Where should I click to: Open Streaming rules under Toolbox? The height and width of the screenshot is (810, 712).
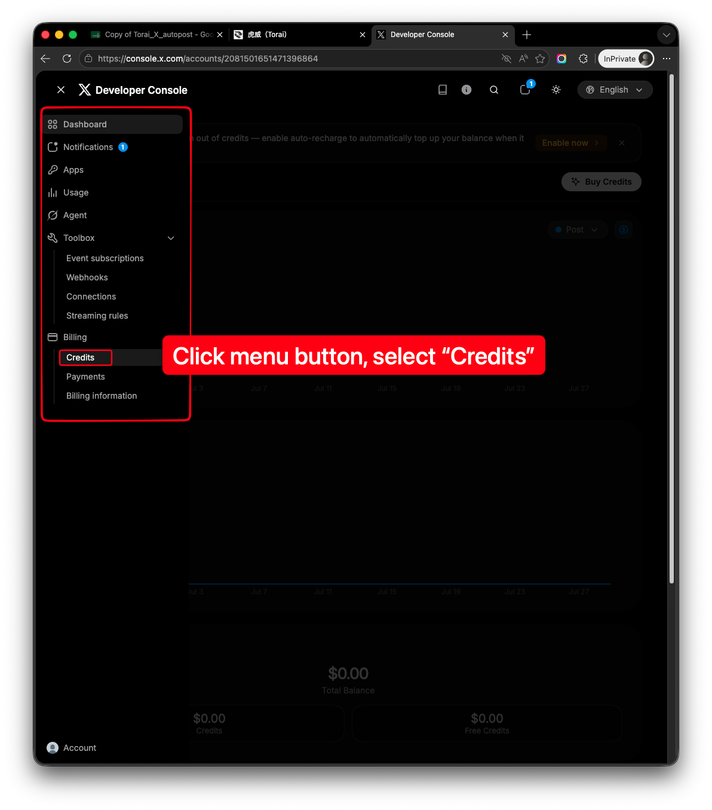pos(97,316)
